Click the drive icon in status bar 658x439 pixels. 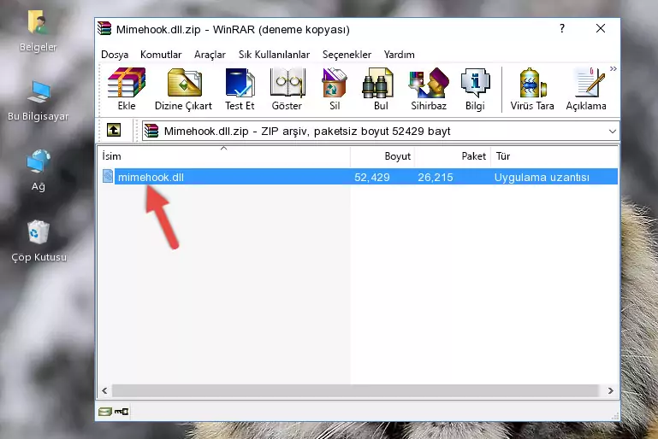point(105,412)
